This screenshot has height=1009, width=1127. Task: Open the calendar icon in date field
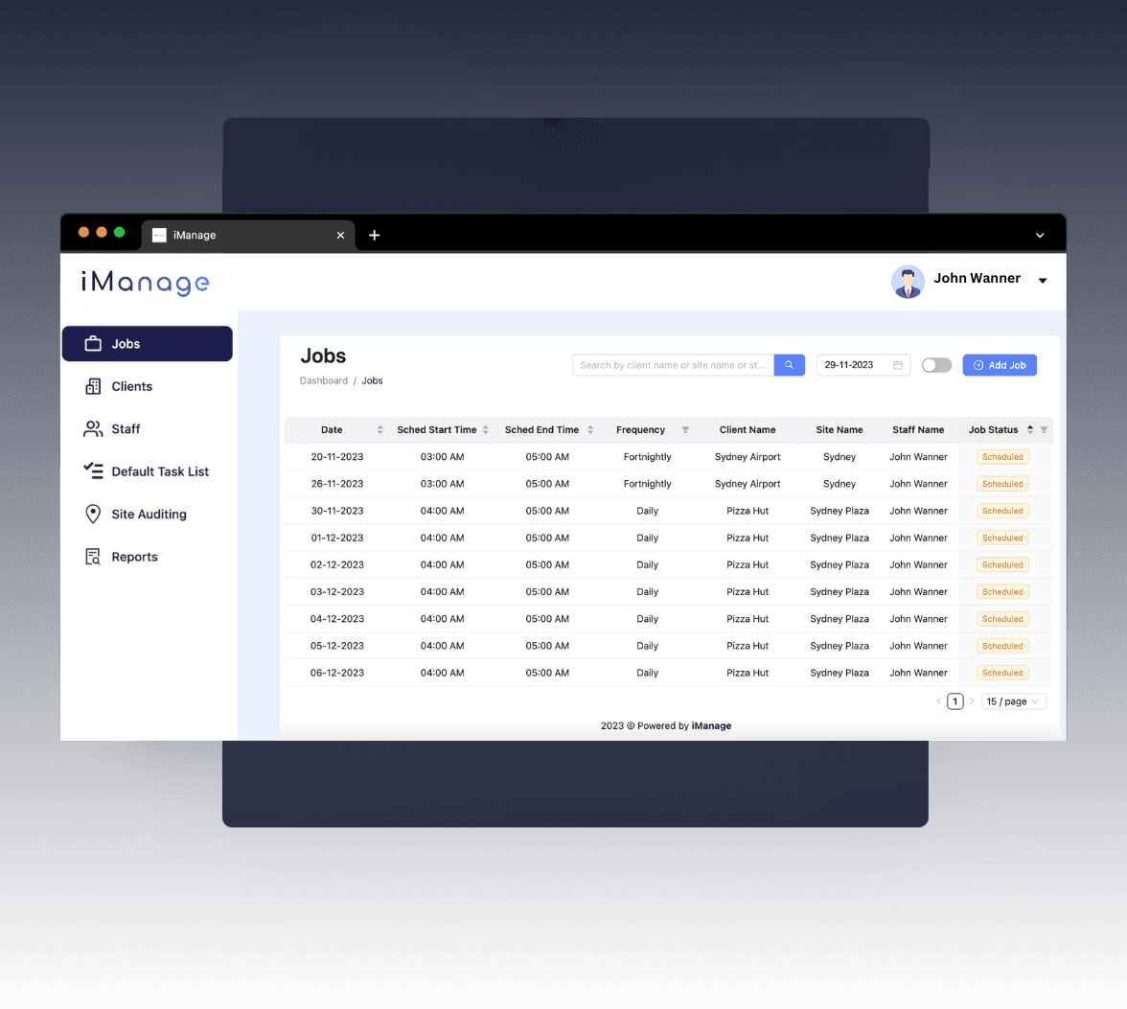click(898, 365)
